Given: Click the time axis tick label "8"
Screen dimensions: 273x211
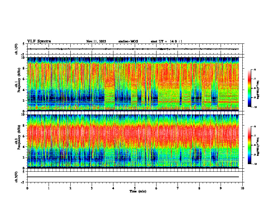Looking at the screenshot, I should pos(199,188).
